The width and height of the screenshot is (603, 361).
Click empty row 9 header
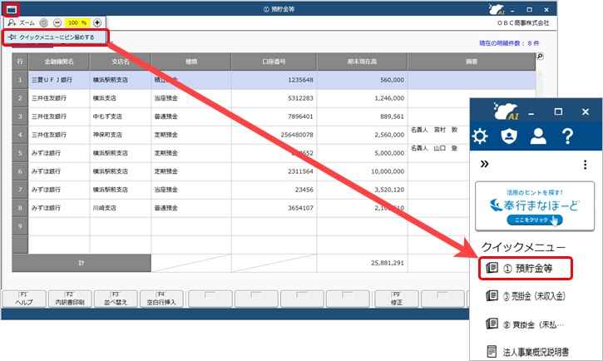point(20,226)
